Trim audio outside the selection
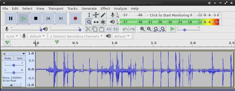 point(108,29)
